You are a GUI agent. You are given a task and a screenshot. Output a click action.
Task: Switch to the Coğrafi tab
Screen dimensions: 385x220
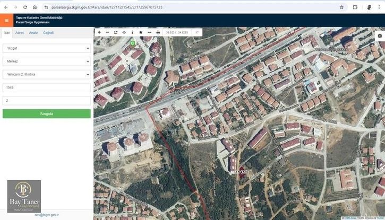click(48, 32)
